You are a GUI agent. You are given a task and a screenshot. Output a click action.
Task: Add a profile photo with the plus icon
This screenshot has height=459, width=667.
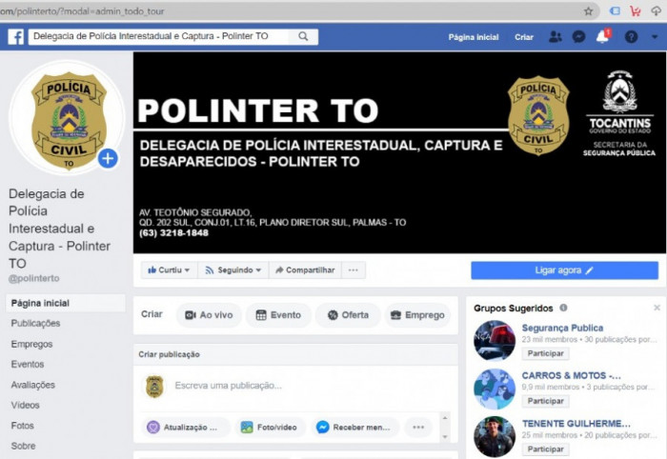pos(108,158)
